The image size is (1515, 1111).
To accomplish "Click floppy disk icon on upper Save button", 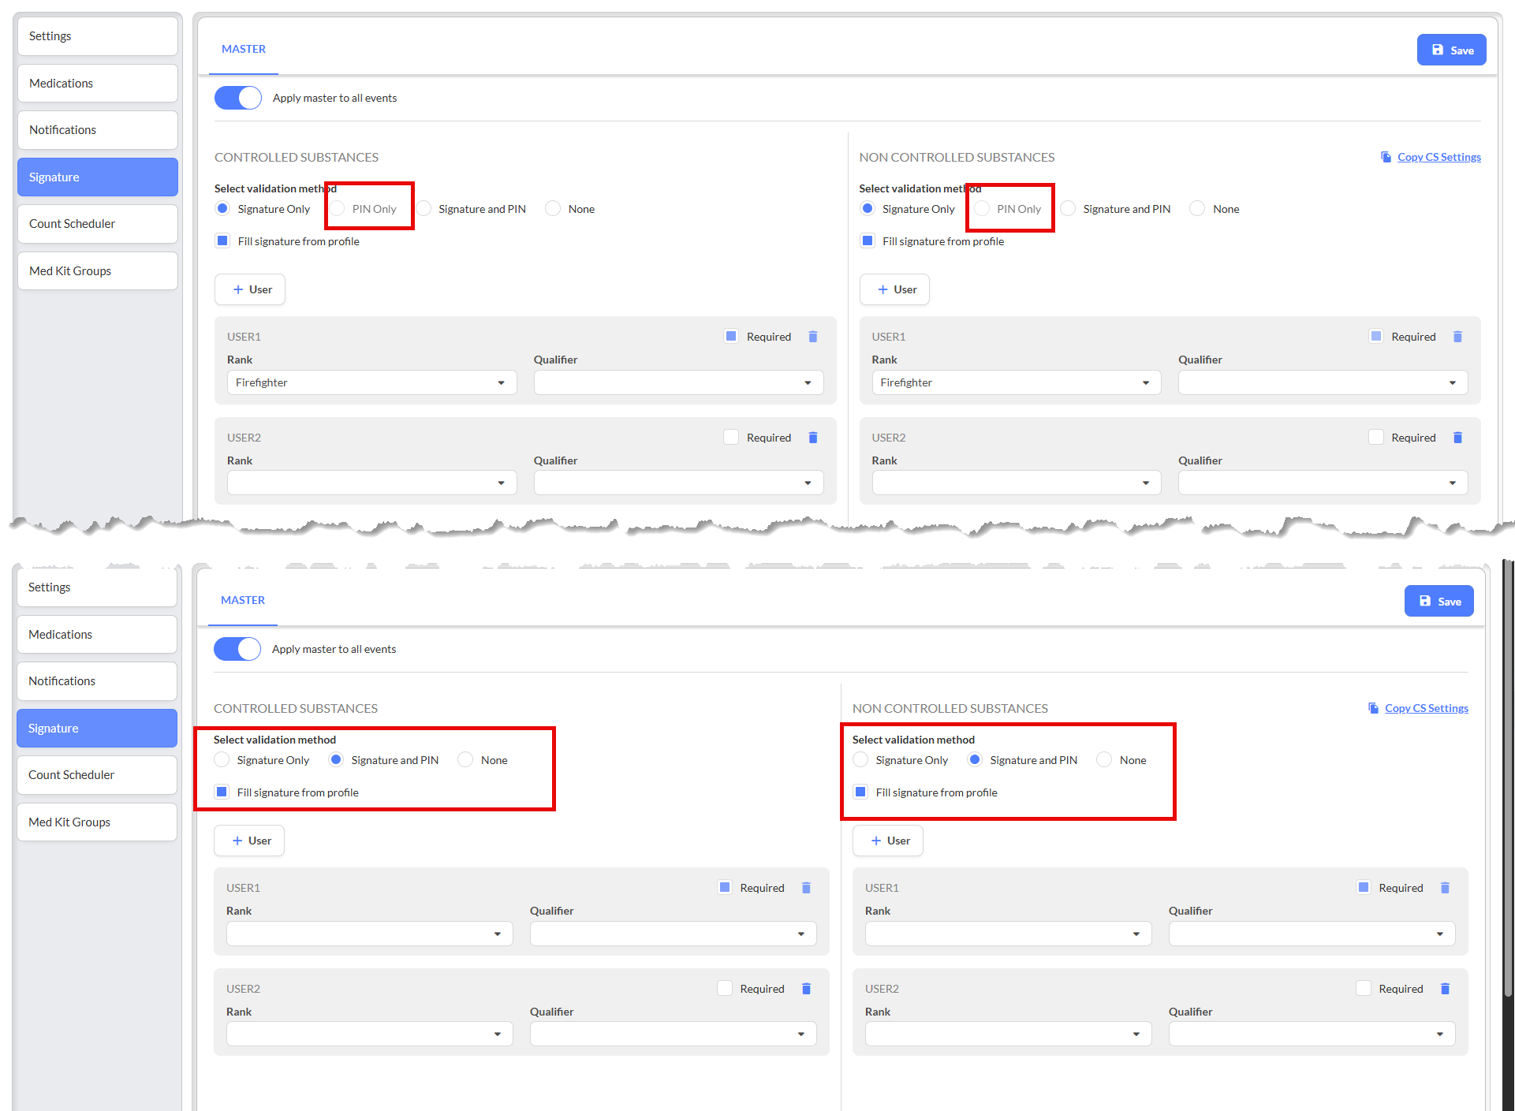I will (x=1438, y=50).
